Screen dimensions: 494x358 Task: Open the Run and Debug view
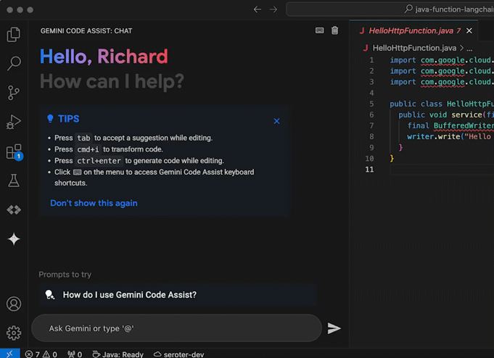coord(14,122)
